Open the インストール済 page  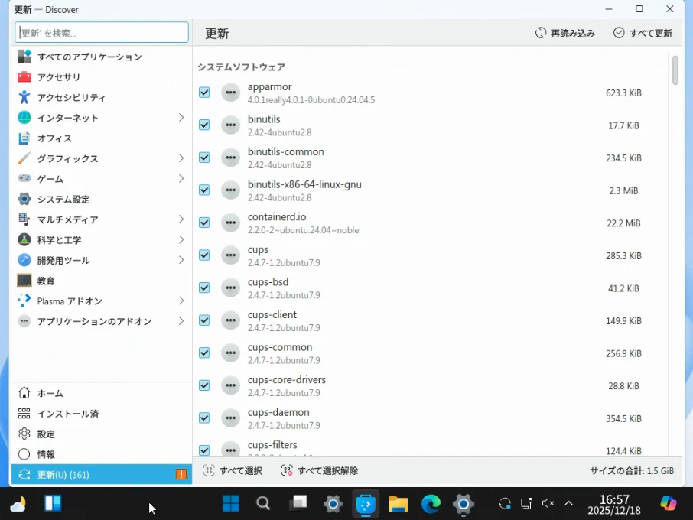(101, 413)
